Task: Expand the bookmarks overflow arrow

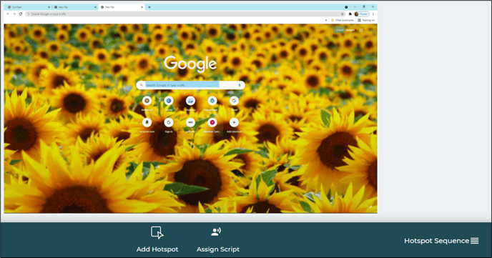Action: point(325,20)
